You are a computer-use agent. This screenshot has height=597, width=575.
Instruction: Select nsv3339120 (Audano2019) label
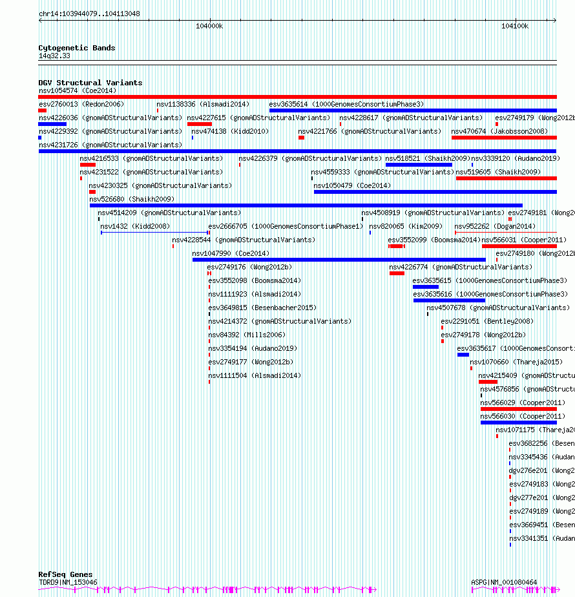516,158
